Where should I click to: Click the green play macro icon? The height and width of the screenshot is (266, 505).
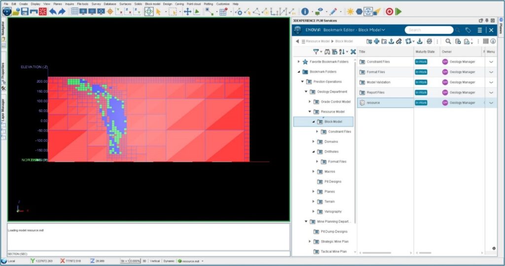(398, 12)
